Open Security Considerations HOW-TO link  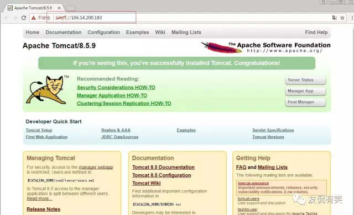pos(116,88)
